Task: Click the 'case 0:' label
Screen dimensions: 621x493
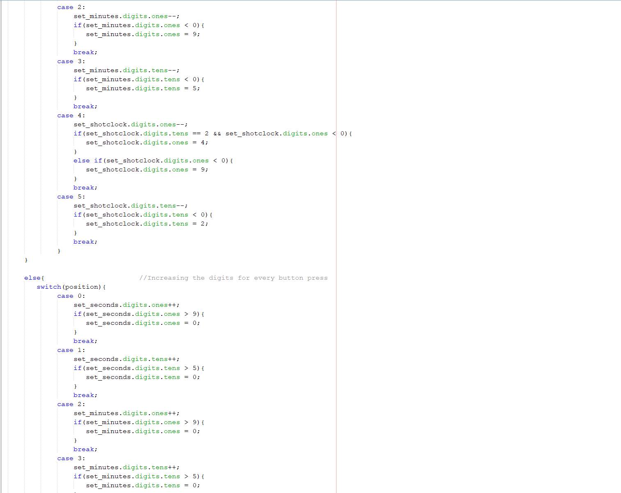Action: point(71,296)
